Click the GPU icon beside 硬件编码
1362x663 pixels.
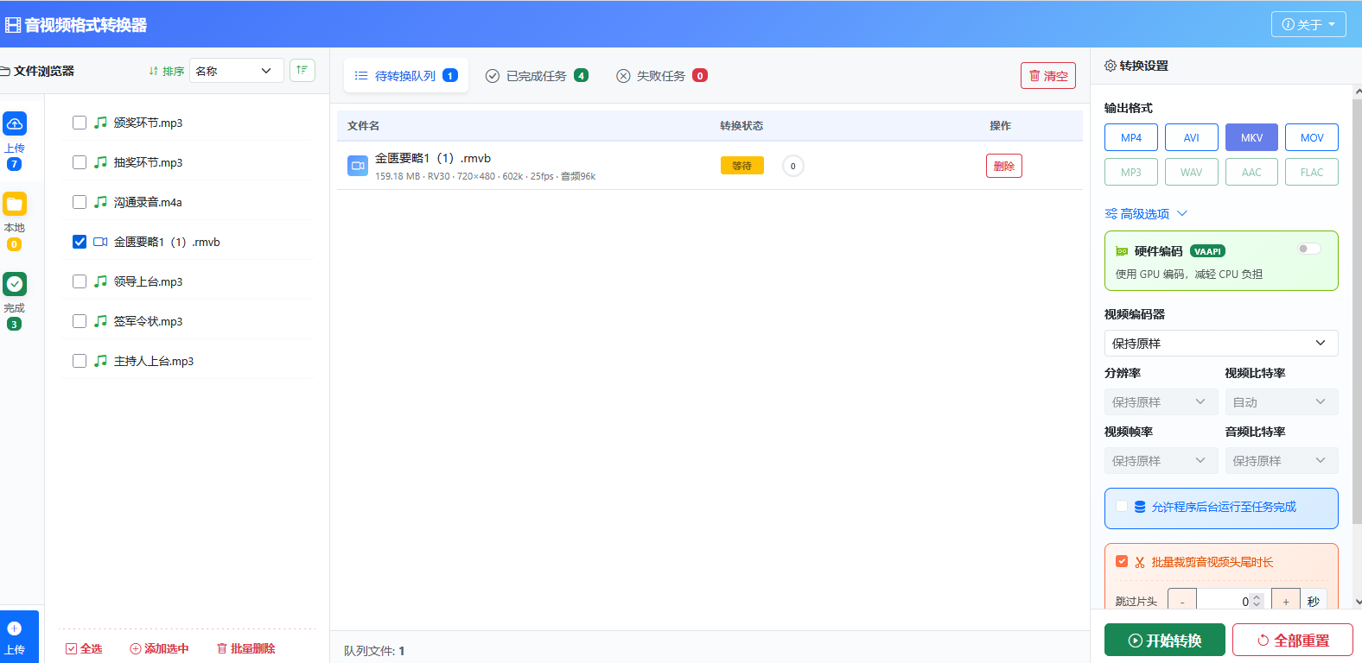point(1122,251)
